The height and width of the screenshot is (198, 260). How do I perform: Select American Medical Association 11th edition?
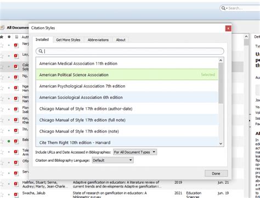(x=127, y=63)
